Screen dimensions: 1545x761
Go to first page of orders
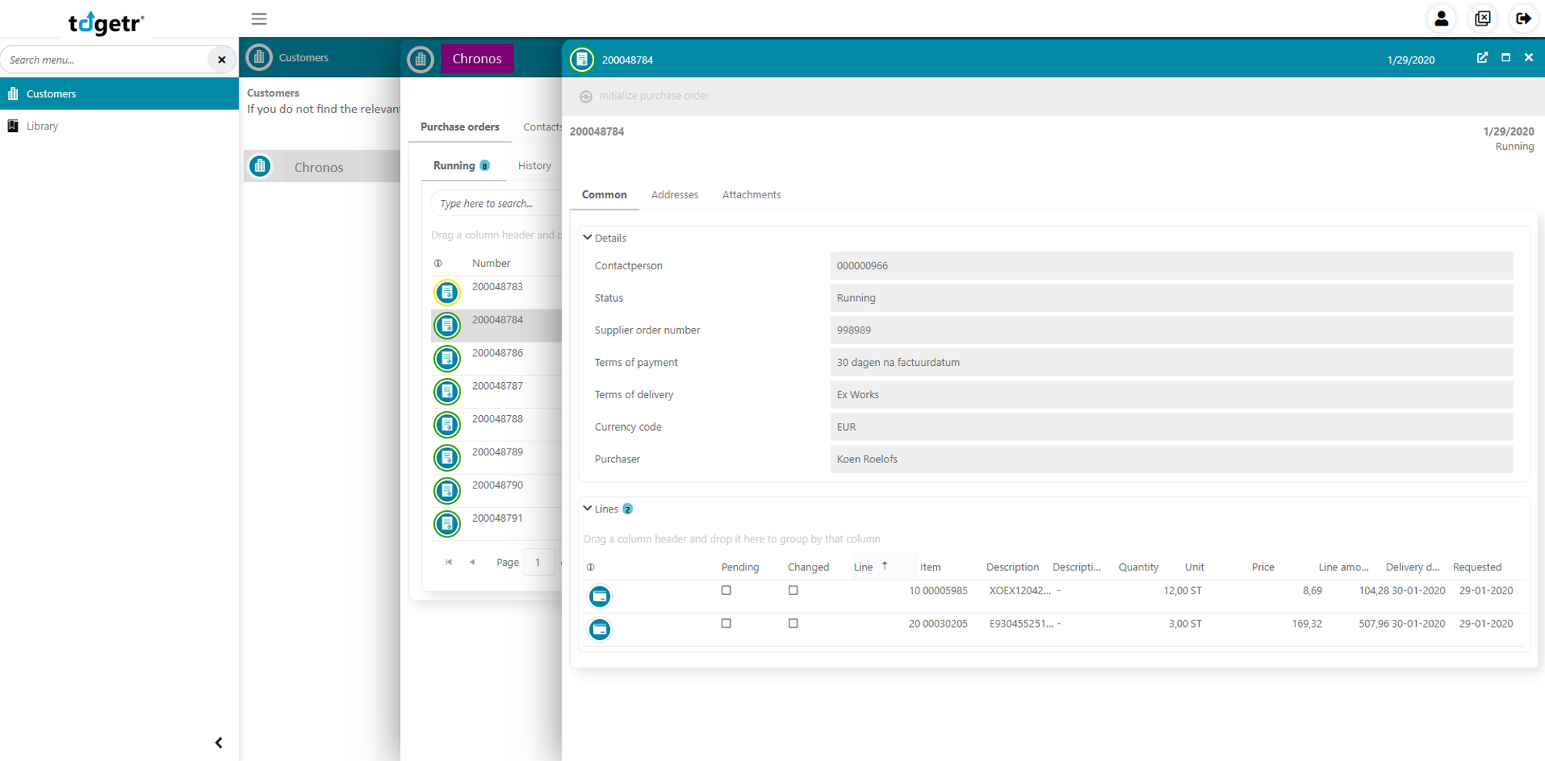449,562
